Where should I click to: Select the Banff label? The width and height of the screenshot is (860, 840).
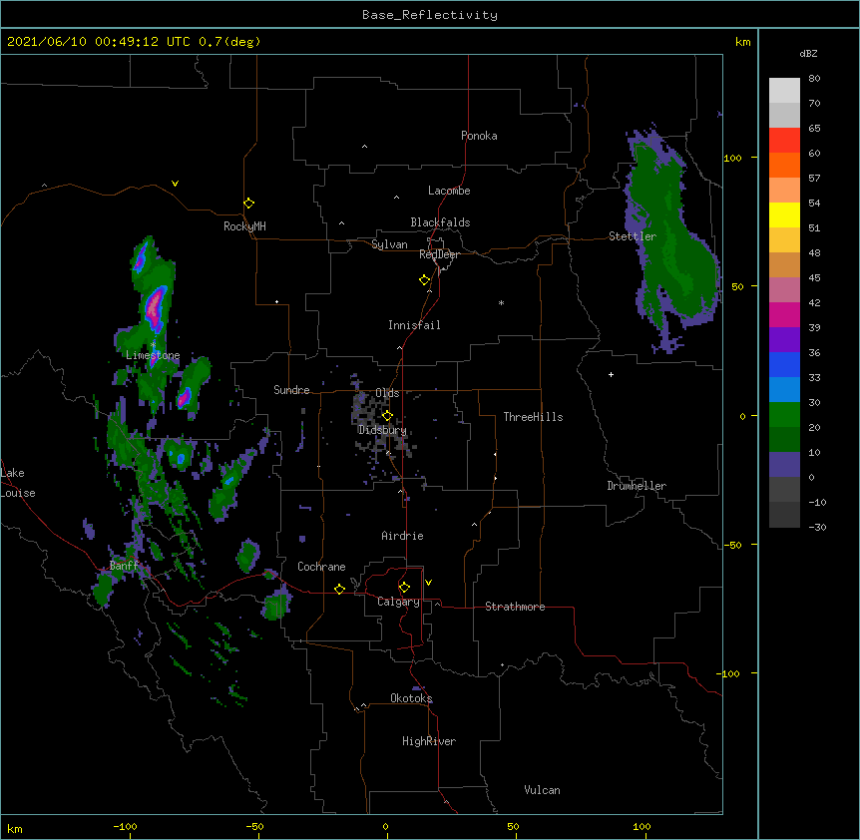pos(124,566)
